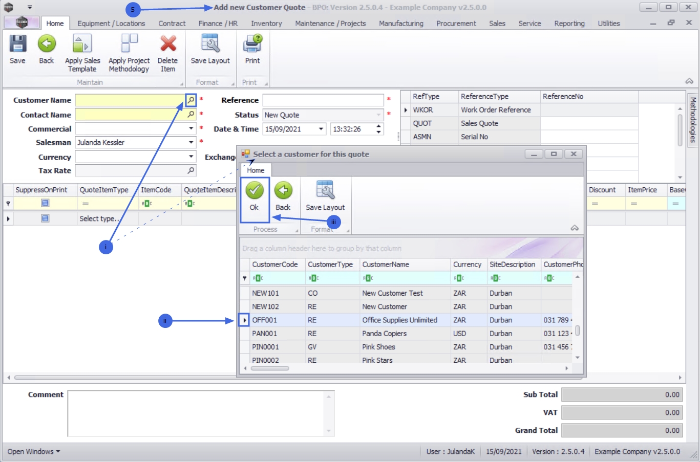The image size is (700, 462).
Task: Sort by the CustomerName column header
Action: tap(405, 264)
